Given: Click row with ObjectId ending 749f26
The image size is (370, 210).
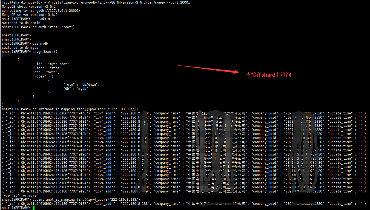Looking at the screenshot, I should tap(184, 179).
